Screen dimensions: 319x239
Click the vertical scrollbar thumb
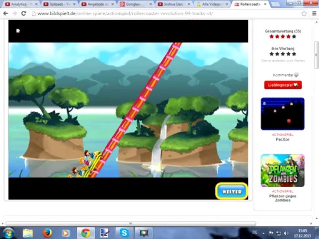click(x=316, y=55)
